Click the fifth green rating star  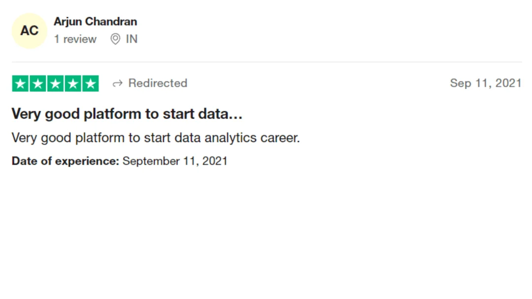coord(91,83)
